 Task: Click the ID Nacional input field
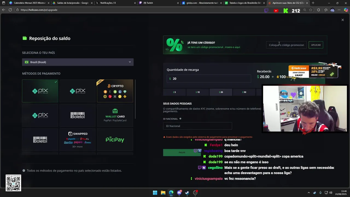tap(197, 126)
